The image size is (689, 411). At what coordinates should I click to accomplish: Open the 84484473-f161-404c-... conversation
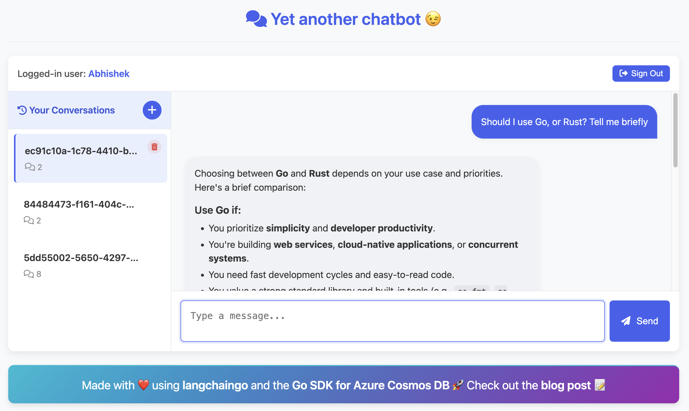click(91, 212)
